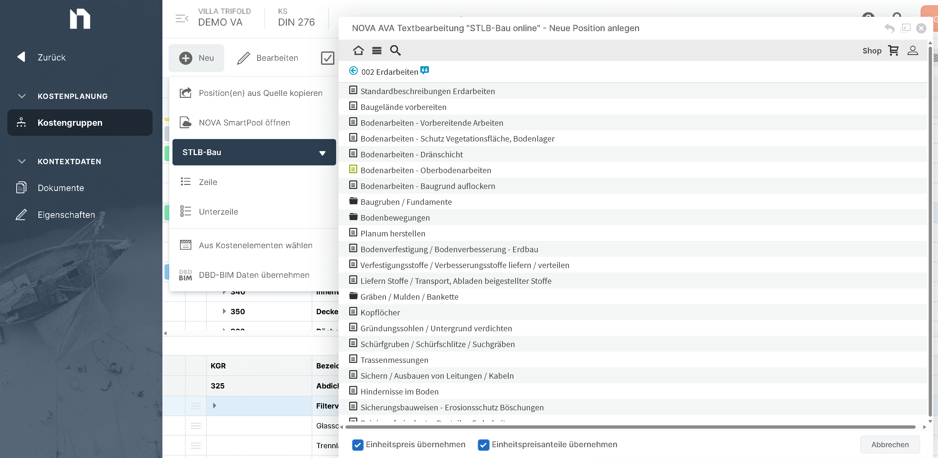Open the list view menu icon
938x458 pixels.
377,50
